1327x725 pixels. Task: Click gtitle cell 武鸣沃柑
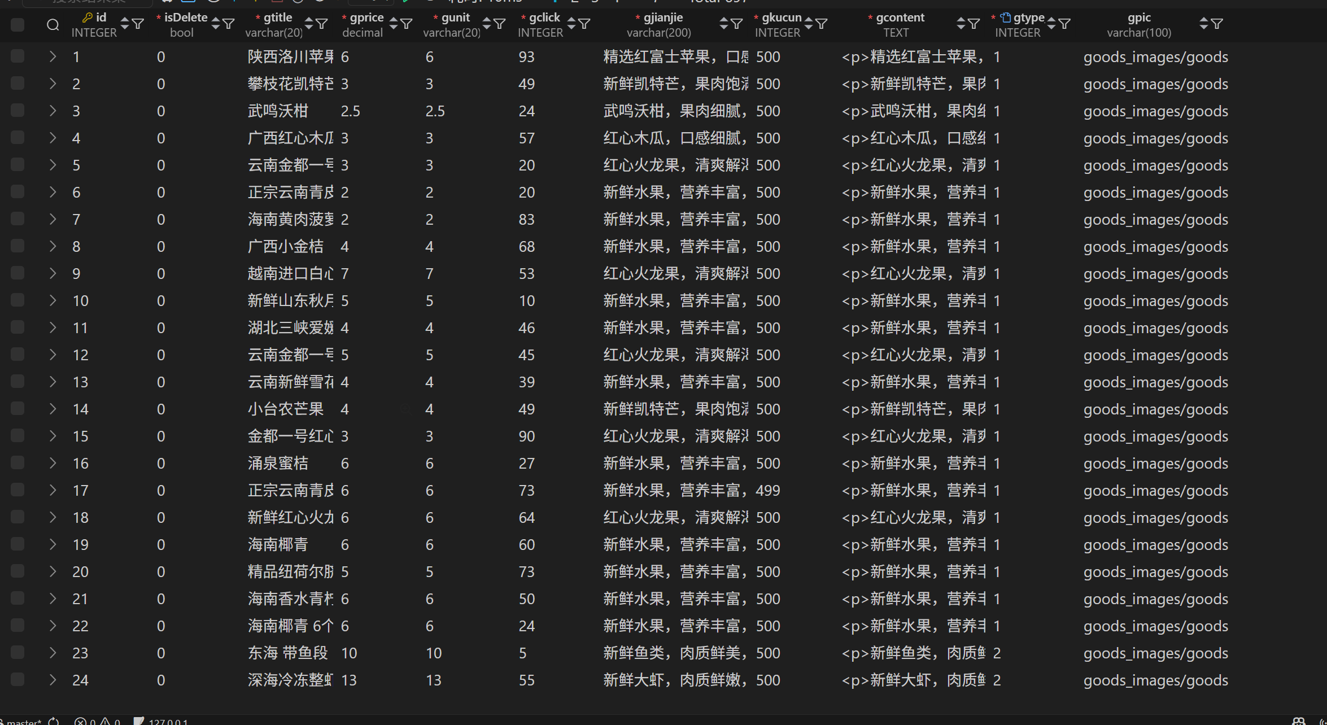point(278,111)
